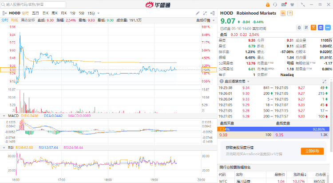Image resolution: width=333 pixels, height=183 pixels.
Task: Click DIF:0.0486 MACD legend value
Action: pos(29,116)
